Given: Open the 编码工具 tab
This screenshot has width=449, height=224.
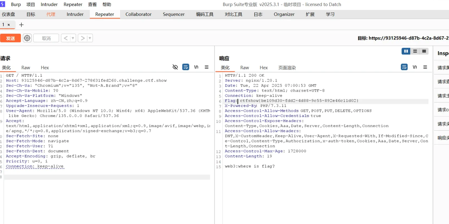Looking at the screenshot, I should 205,14.
